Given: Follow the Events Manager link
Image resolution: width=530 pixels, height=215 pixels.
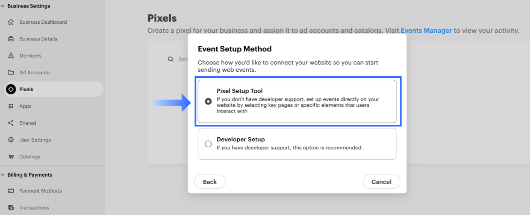Looking at the screenshot, I should pyautogui.click(x=426, y=31).
